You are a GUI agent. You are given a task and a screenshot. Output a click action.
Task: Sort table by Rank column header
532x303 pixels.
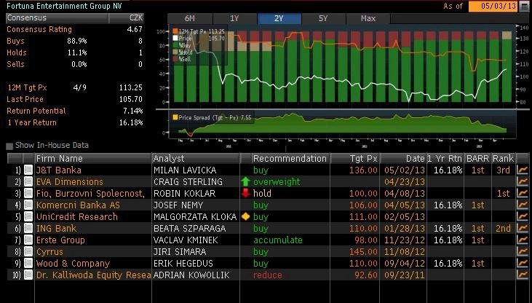(x=503, y=158)
